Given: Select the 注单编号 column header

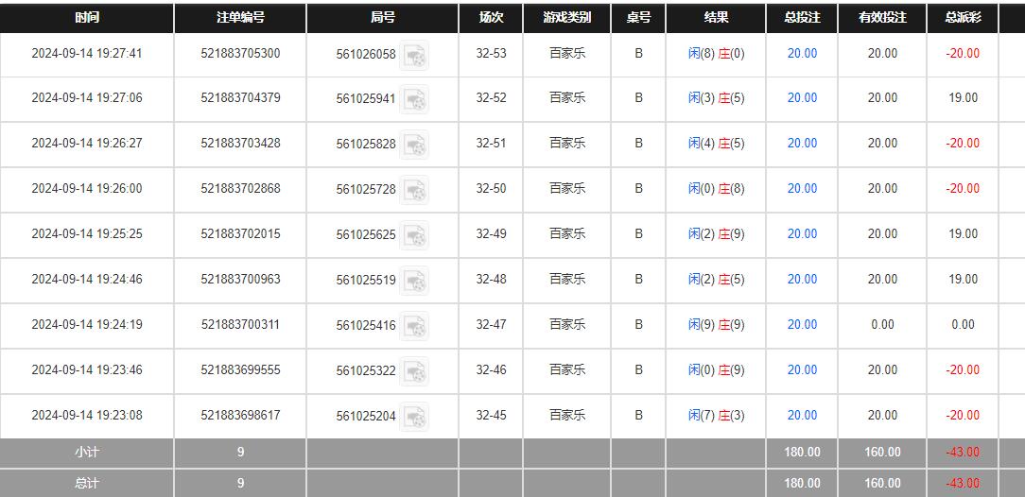Looking at the screenshot, I should pyautogui.click(x=240, y=18).
